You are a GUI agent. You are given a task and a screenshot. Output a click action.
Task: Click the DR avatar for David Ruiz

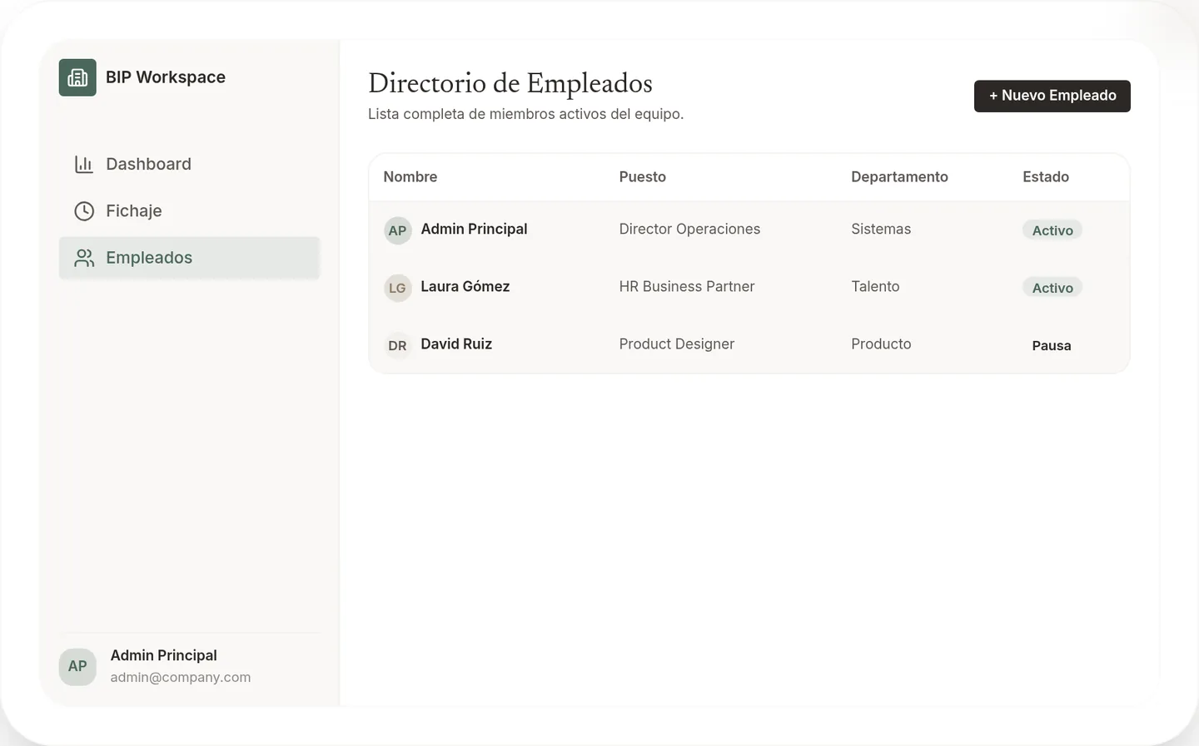click(x=398, y=345)
